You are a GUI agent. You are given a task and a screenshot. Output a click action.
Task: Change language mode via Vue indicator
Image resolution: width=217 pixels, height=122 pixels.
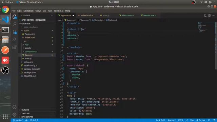click(x=192, y=120)
